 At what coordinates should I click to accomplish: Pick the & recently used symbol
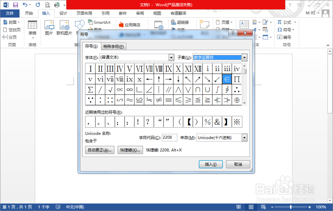pyautogui.click(x=217, y=122)
